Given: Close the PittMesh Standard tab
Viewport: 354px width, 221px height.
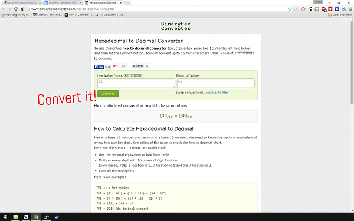Looking at the screenshot, I should click(x=80, y=3).
